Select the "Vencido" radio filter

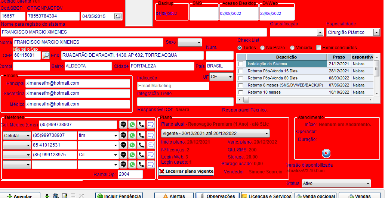click(x=292, y=48)
